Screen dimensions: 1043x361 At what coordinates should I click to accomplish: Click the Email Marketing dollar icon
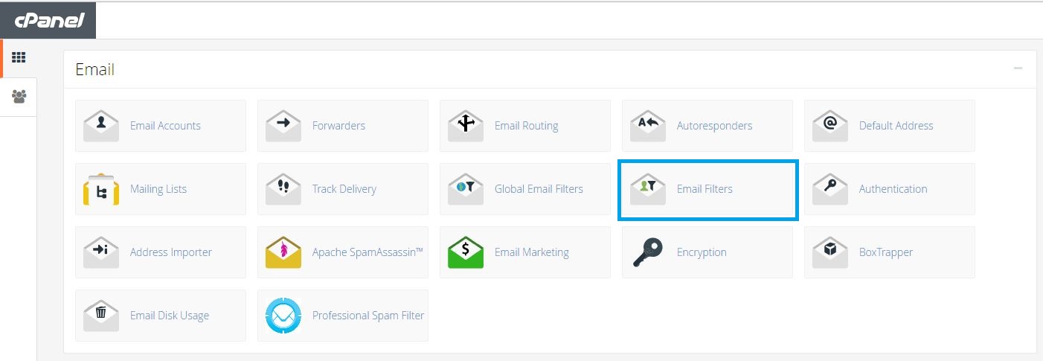click(466, 252)
